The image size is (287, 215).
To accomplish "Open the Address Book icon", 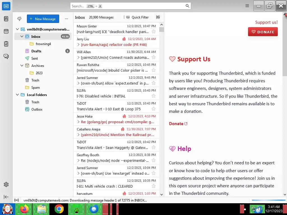I will click(x=6, y=19).
